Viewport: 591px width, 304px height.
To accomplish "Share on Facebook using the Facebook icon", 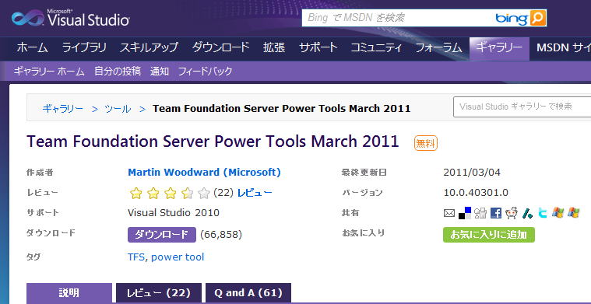I will [x=496, y=213].
